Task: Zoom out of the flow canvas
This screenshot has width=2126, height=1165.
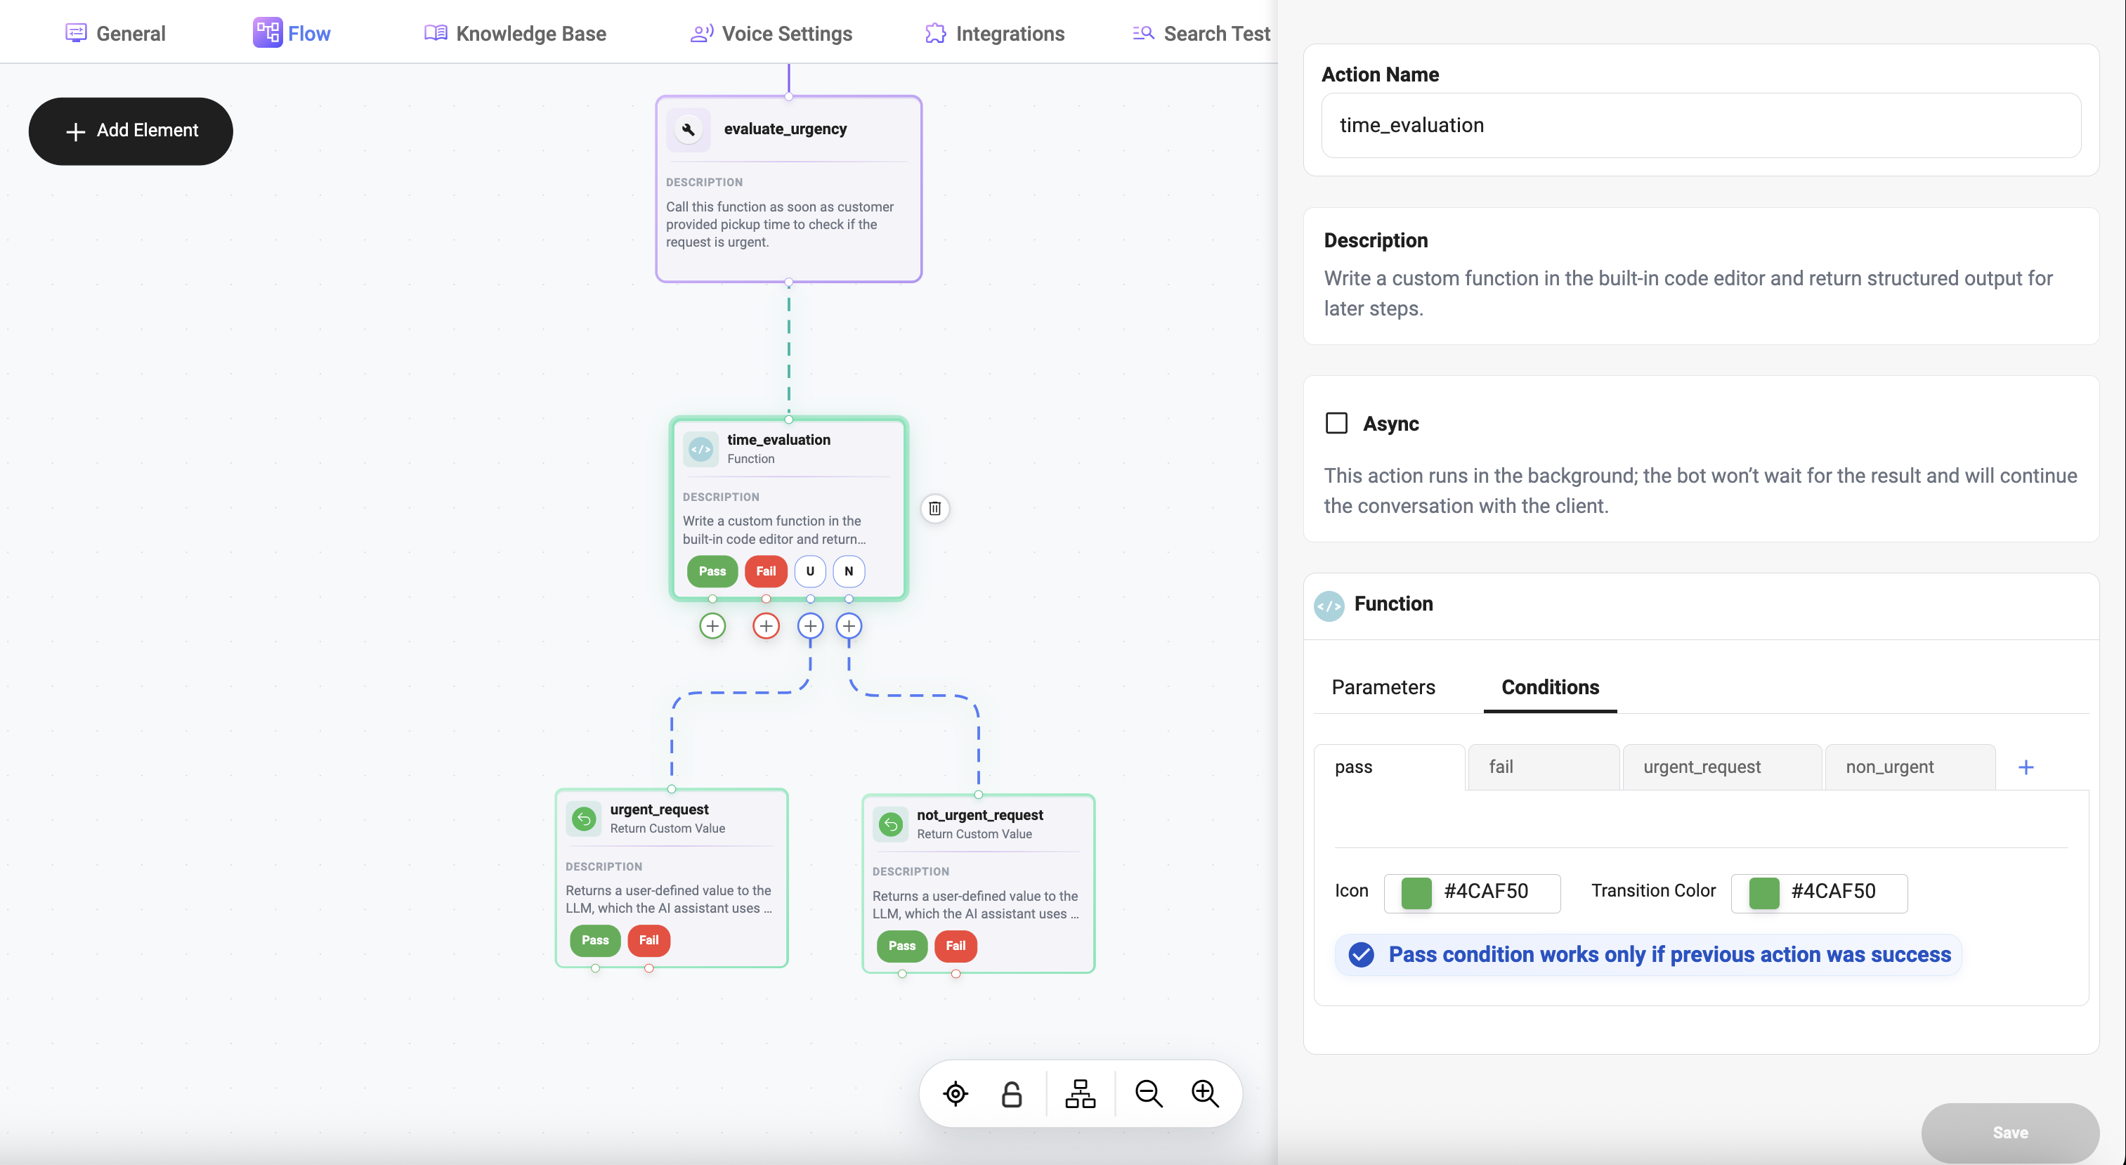Action: 1148,1094
